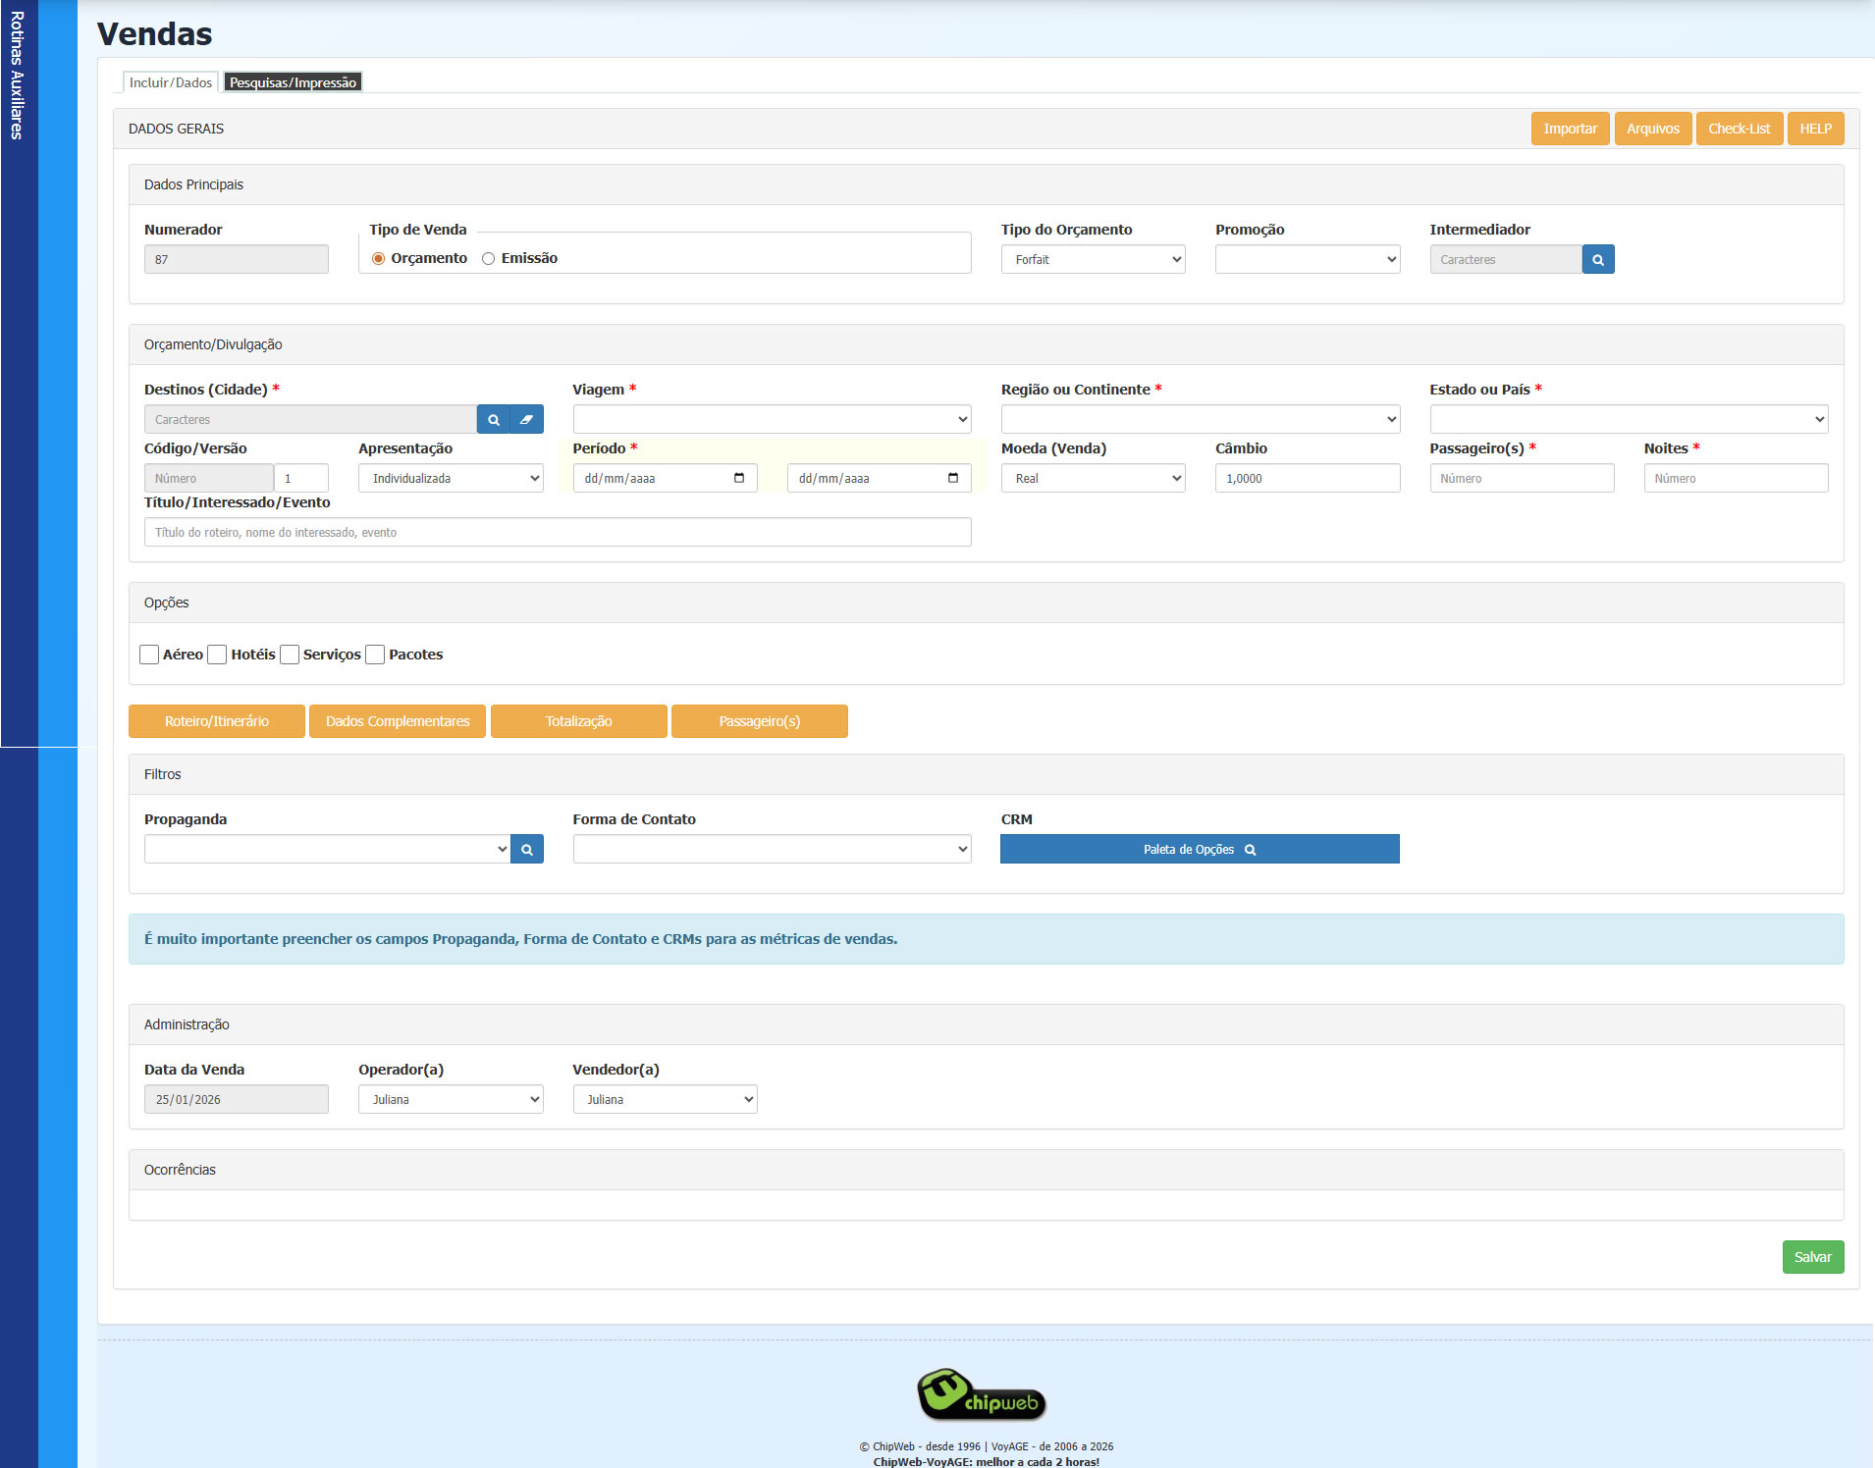Click the Intermediador search magnifier icon
1875x1468 pixels.
point(1597,260)
